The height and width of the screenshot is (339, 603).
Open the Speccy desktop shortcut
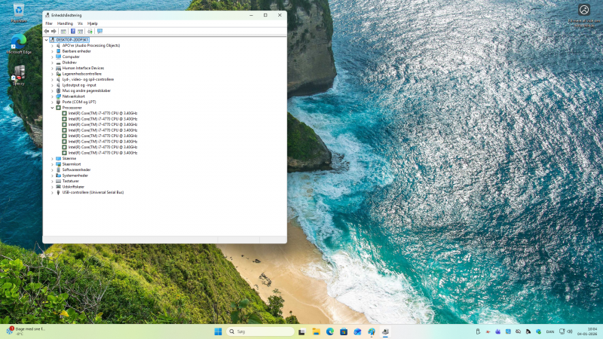pyautogui.click(x=19, y=72)
